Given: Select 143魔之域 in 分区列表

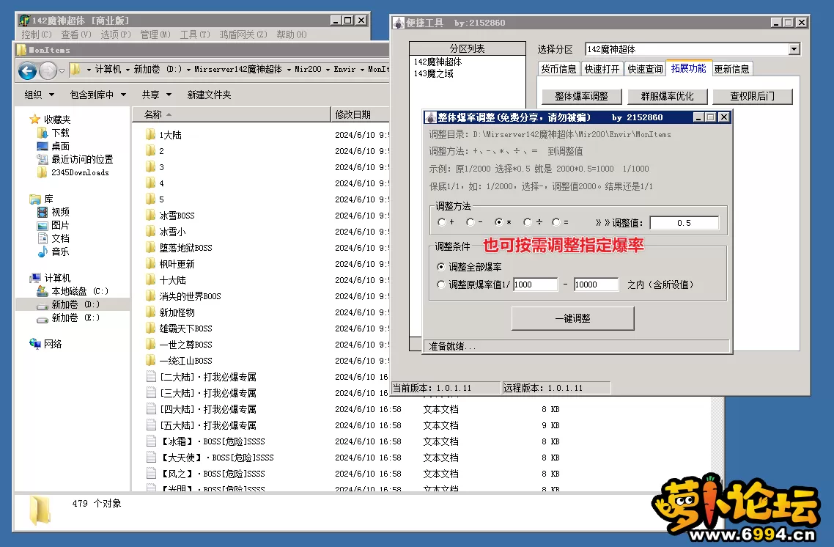Looking at the screenshot, I should 433,73.
